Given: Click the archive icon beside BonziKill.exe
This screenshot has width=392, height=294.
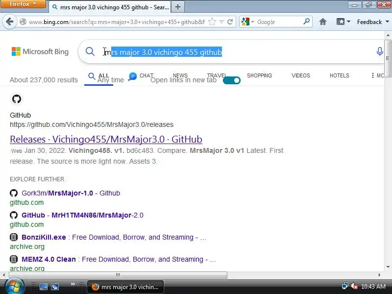Looking at the screenshot, I should pyautogui.click(x=14, y=237).
